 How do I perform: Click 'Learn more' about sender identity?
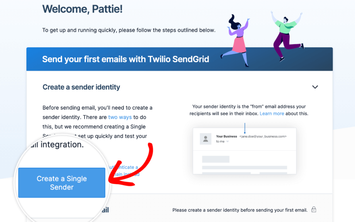[272, 113]
